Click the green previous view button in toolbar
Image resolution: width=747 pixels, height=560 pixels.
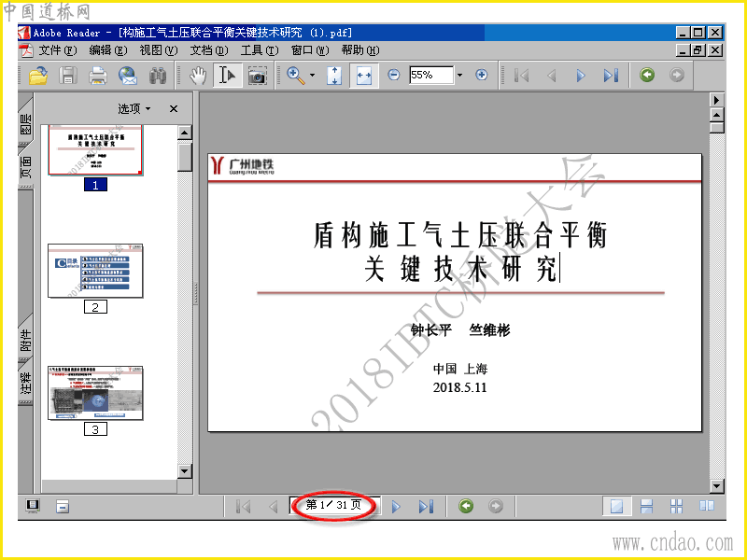pyautogui.click(x=647, y=75)
